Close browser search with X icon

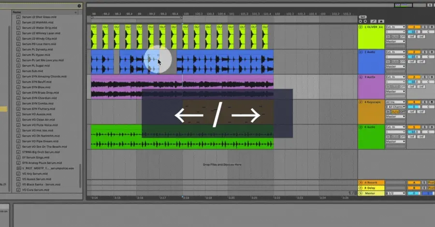click(x=79, y=6)
